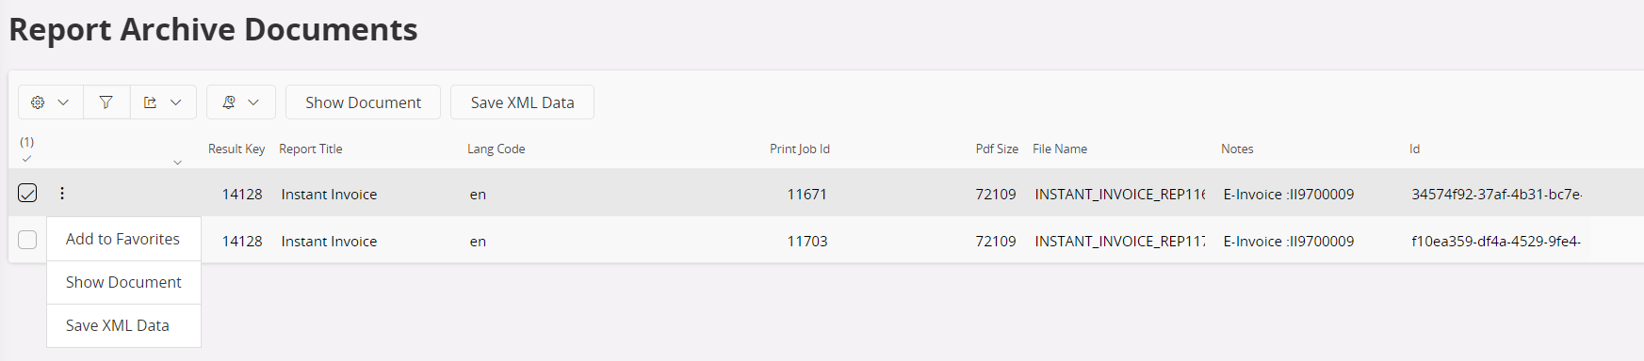
Task: Select Show Document in context menu
Action: (123, 282)
